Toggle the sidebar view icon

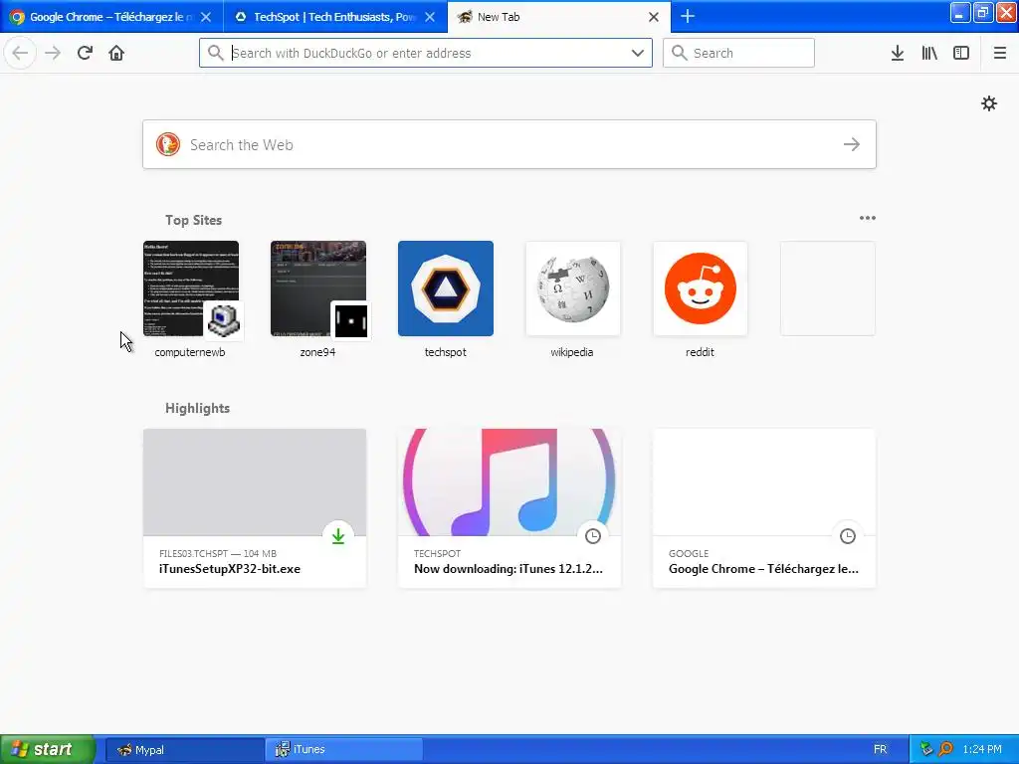(x=961, y=53)
